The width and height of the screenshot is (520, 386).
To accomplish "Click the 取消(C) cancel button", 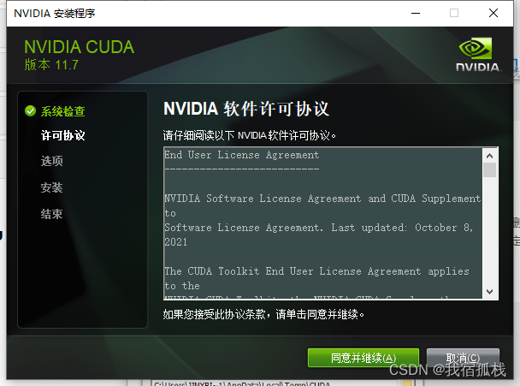I will pos(463,358).
